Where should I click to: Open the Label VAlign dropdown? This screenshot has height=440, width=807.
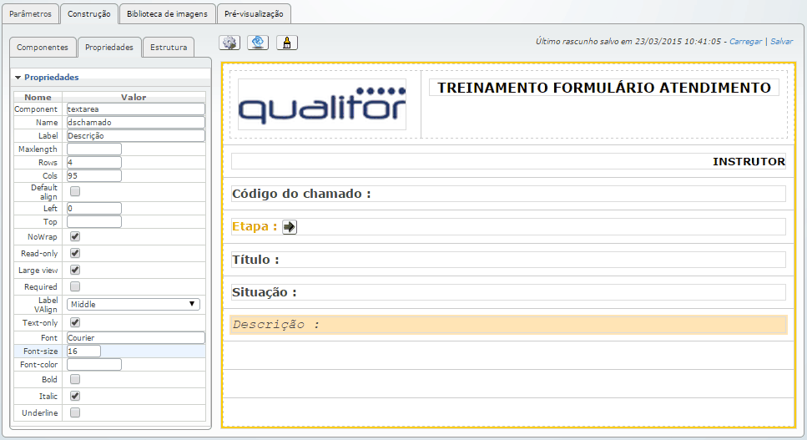tap(133, 304)
